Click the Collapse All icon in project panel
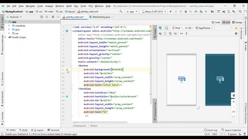Screen dimensions: 248x139 tap(46, 17)
